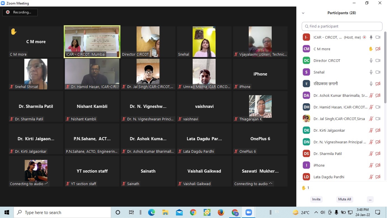This screenshot has width=387, height=218.
Task: Click the camera-off icon for Dr. Kirti Jalgaonkar
Action: point(378,130)
